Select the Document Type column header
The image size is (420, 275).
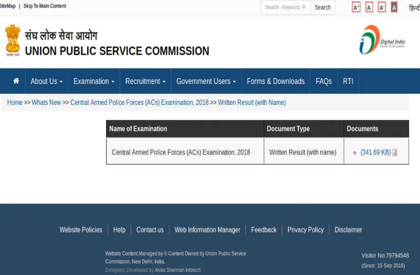coord(304,129)
